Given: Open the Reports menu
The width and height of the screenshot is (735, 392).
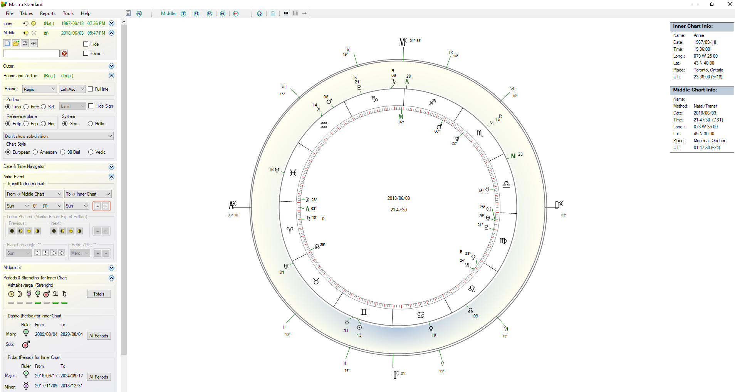Looking at the screenshot, I should coord(48,13).
